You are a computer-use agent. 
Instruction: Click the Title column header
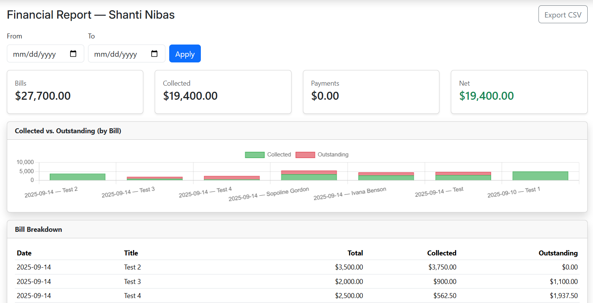click(x=131, y=253)
